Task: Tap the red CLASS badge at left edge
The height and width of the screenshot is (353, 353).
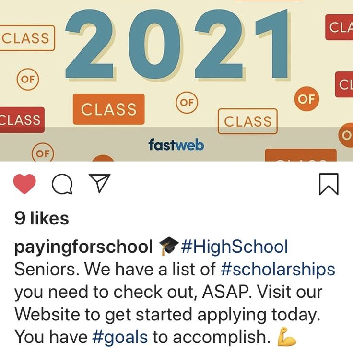Action: coord(21,120)
